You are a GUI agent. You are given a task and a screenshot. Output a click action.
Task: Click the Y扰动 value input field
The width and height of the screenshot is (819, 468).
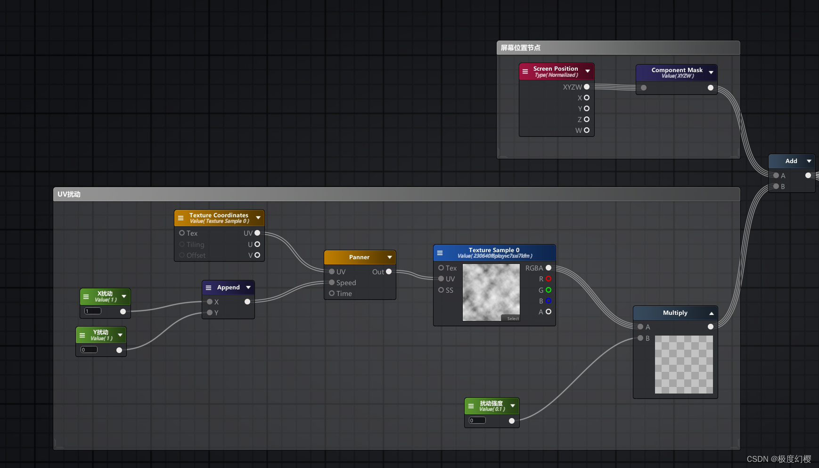(89, 350)
